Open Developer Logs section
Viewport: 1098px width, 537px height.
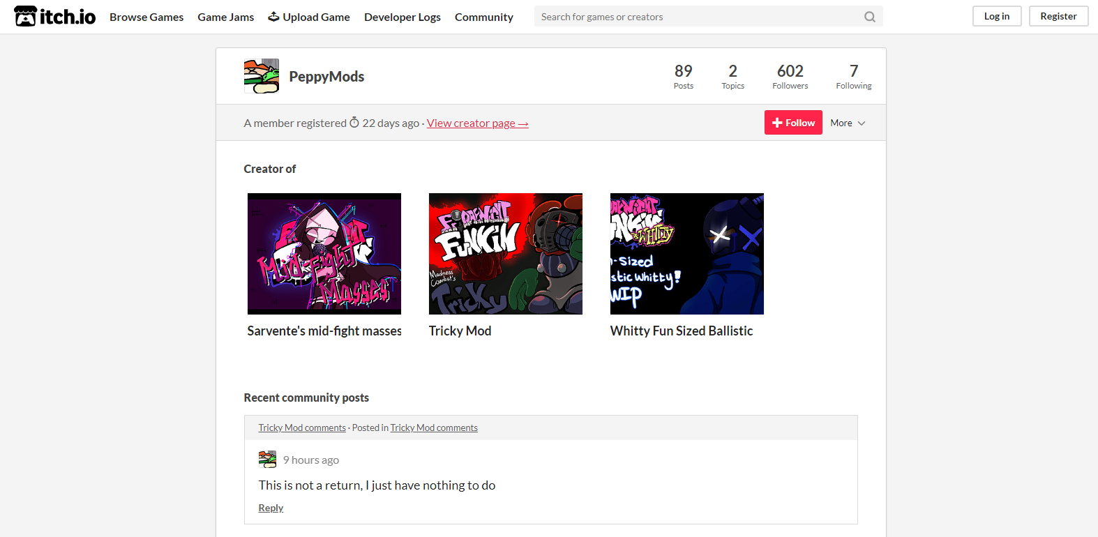pyautogui.click(x=402, y=17)
